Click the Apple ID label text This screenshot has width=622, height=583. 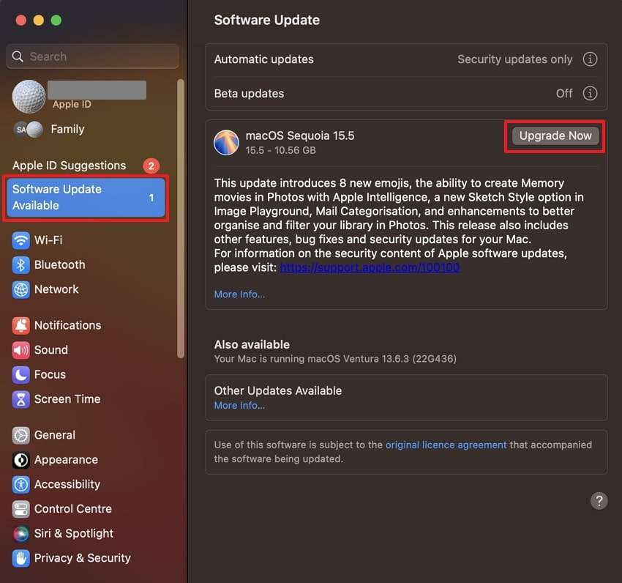click(x=72, y=105)
